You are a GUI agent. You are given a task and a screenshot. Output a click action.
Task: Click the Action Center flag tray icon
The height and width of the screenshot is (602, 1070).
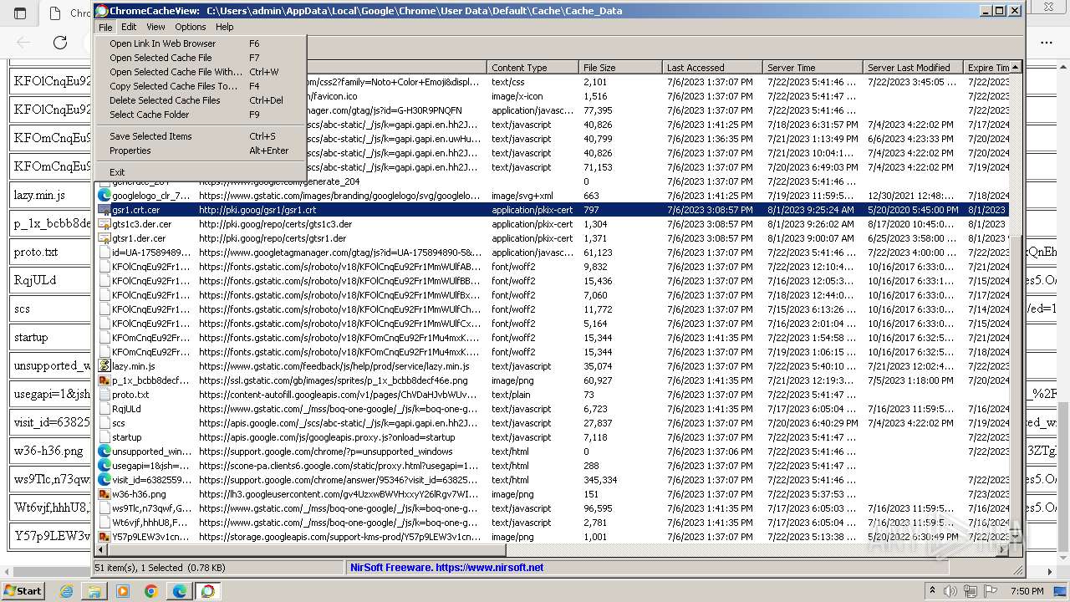coord(990,591)
